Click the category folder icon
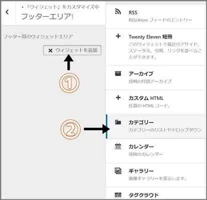 tap(118, 122)
